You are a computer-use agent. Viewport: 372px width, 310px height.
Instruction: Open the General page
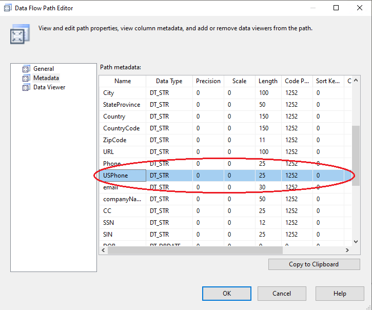[44, 69]
